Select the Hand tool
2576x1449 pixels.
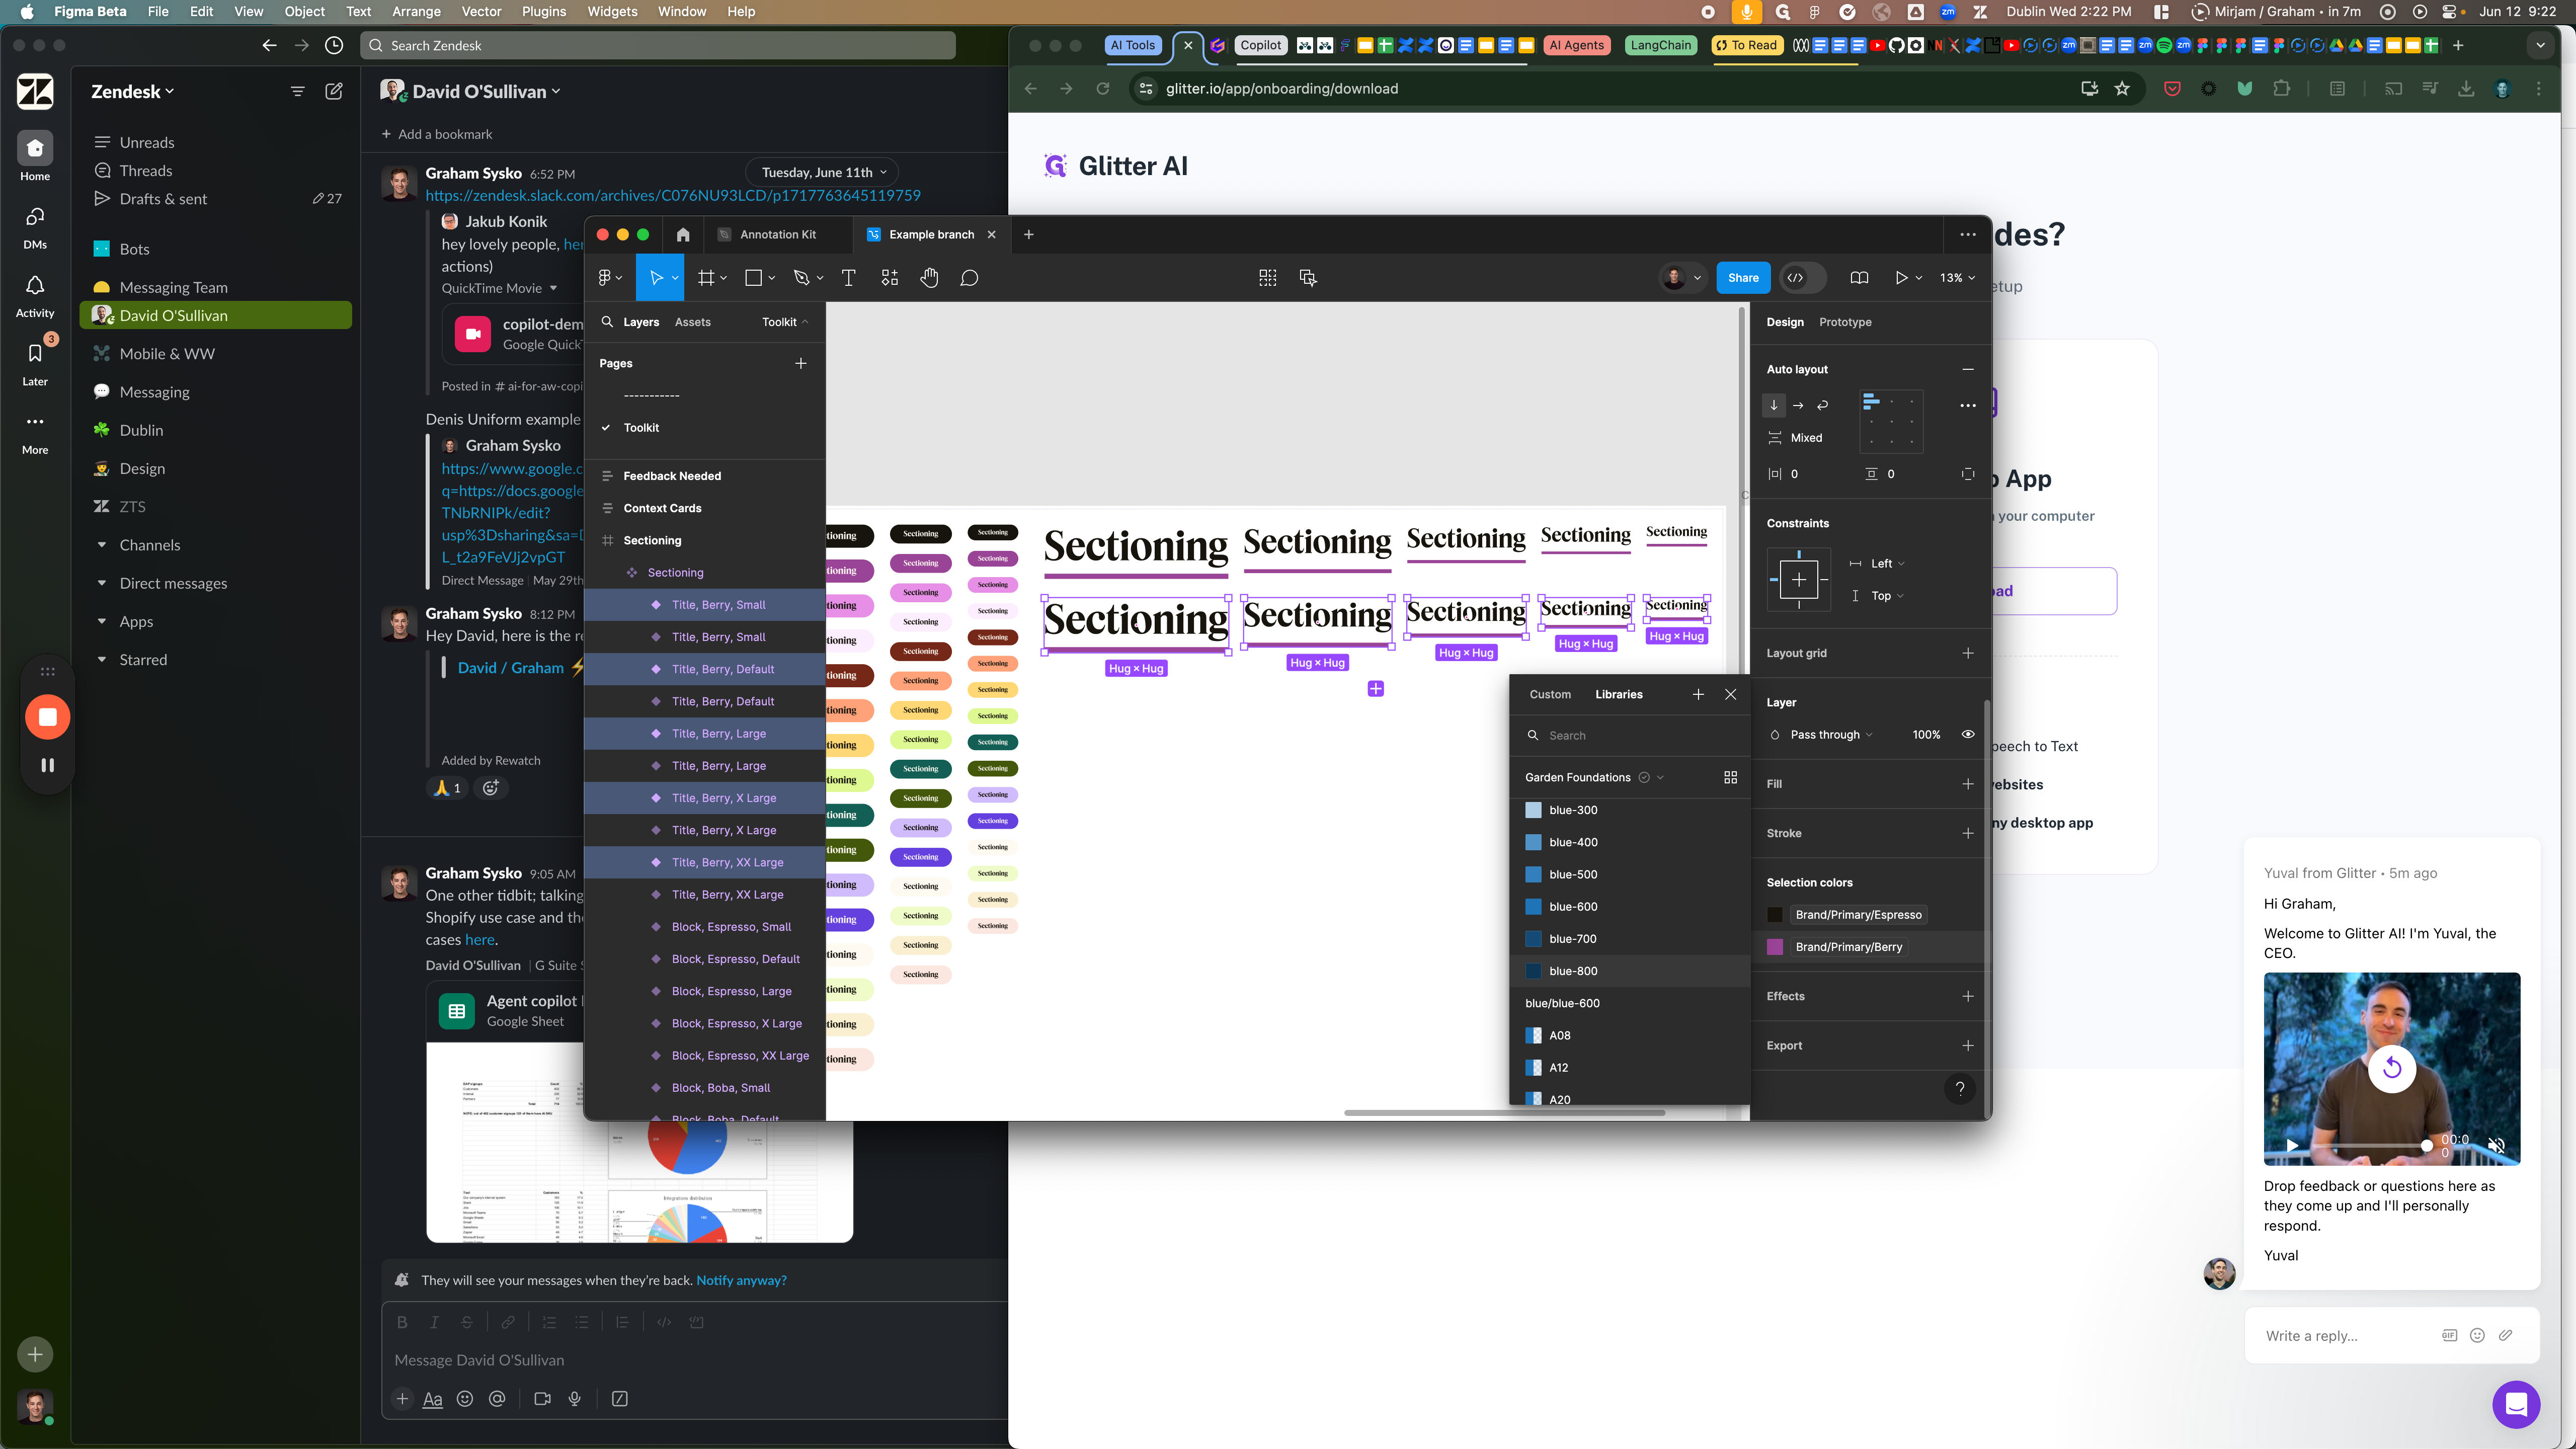click(929, 278)
